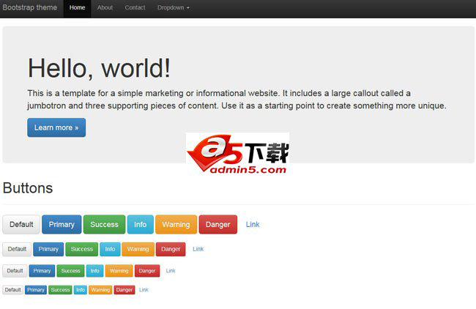Click the Bootstrap theme brand link
The width and height of the screenshot is (476, 309).
click(x=30, y=7)
